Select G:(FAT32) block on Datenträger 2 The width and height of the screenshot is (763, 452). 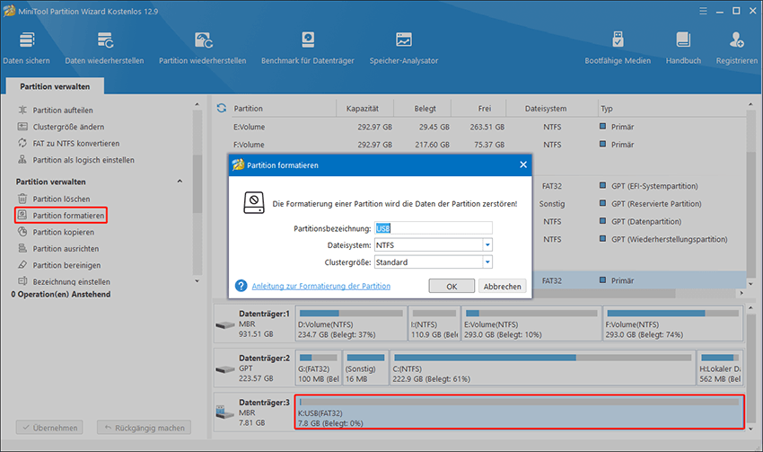[319, 368]
